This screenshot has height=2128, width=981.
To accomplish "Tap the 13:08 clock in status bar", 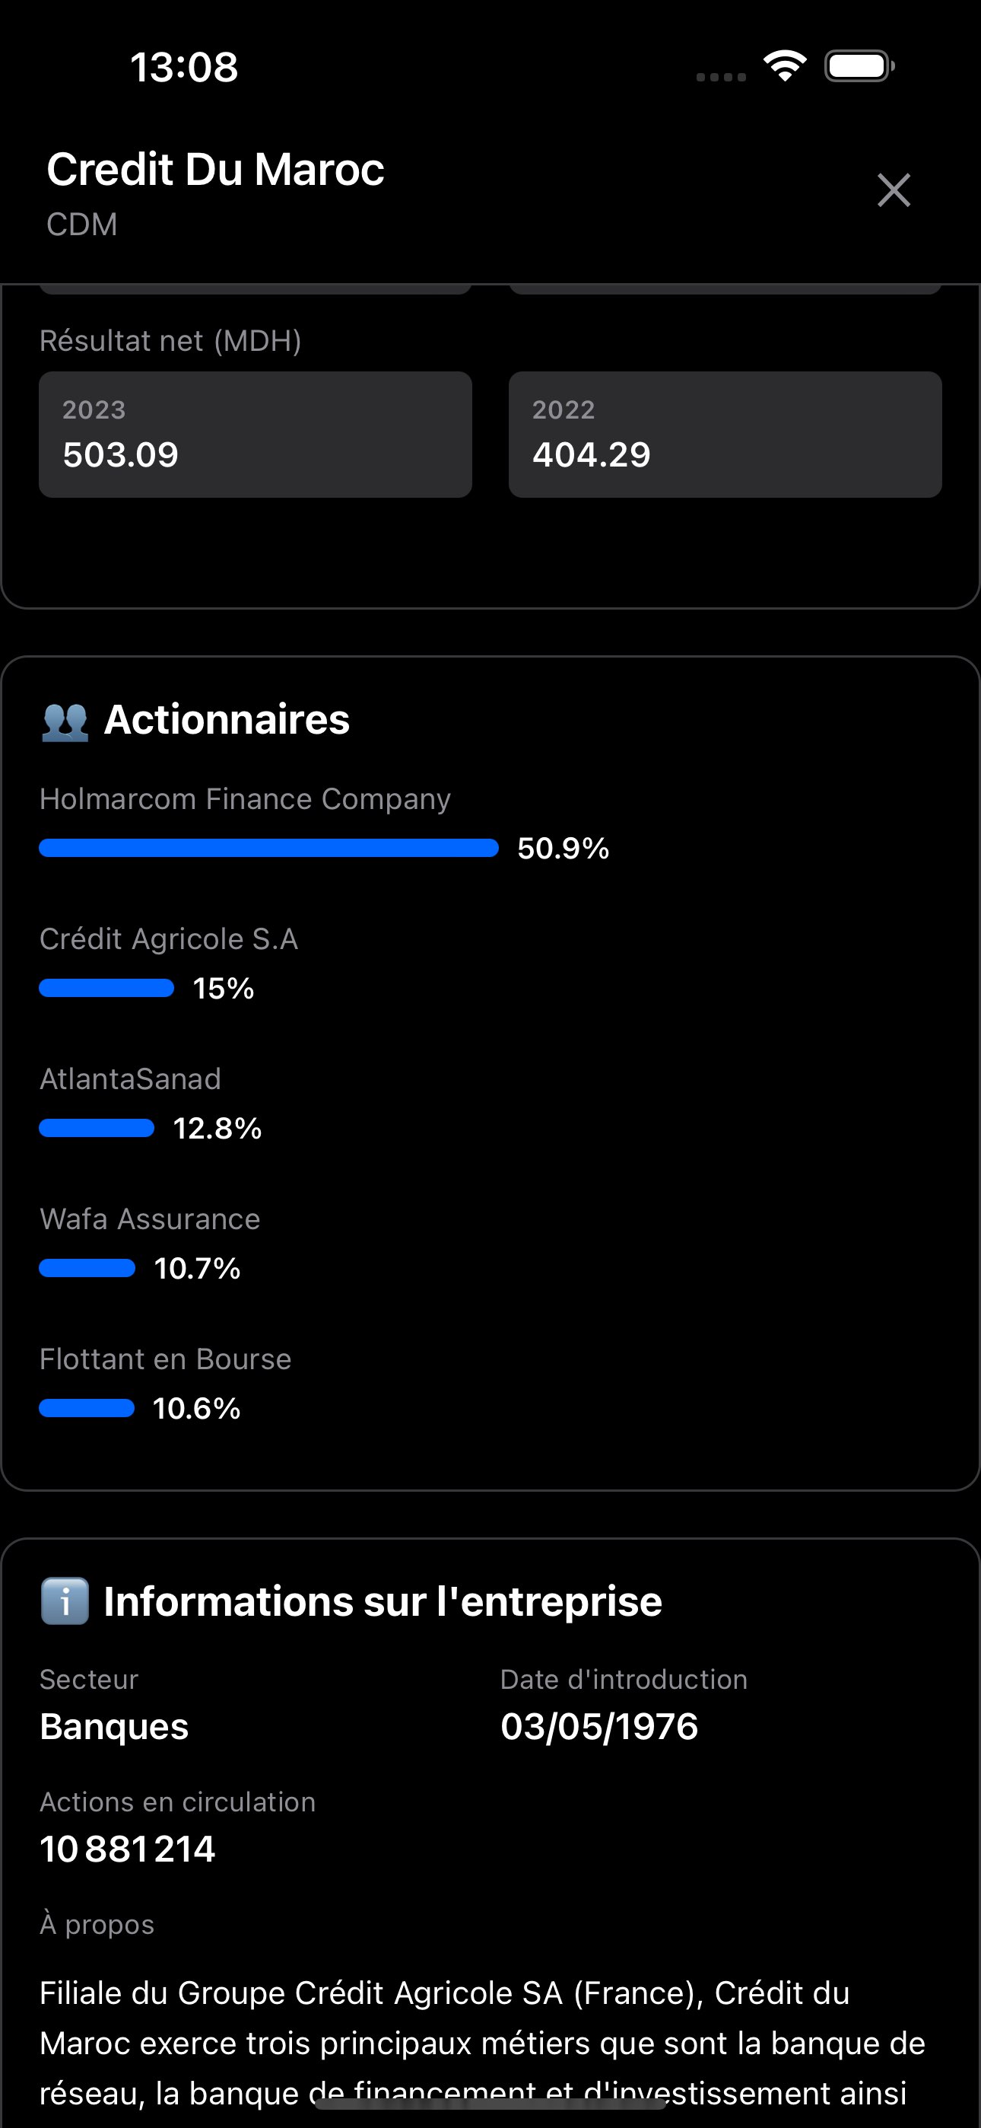I will [x=183, y=68].
